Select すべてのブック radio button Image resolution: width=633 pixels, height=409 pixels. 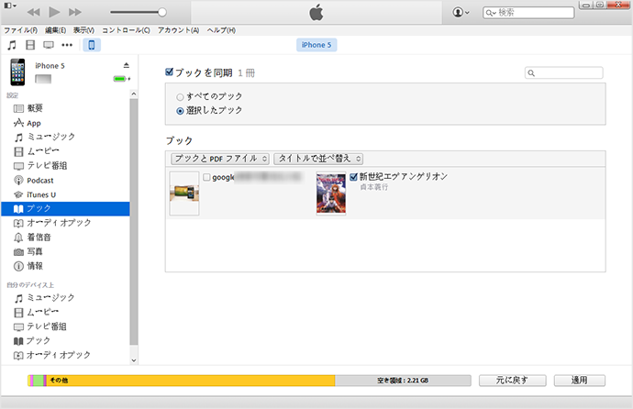coord(180,97)
